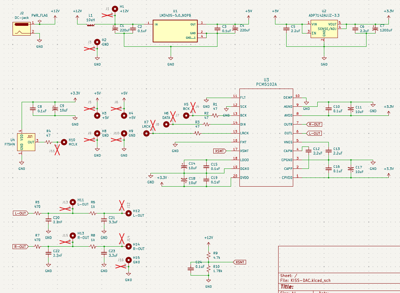The height and width of the screenshot is (293, 400).
Task: Select the R5 470 resistor
Action: tap(37, 213)
